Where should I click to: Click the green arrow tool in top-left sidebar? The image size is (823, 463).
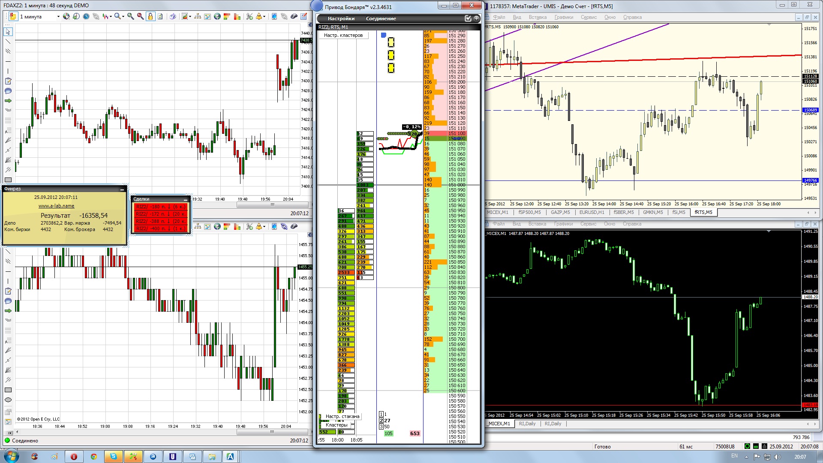[8, 101]
